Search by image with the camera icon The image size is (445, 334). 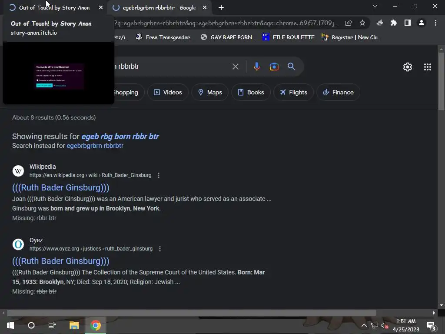pos(274,67)
